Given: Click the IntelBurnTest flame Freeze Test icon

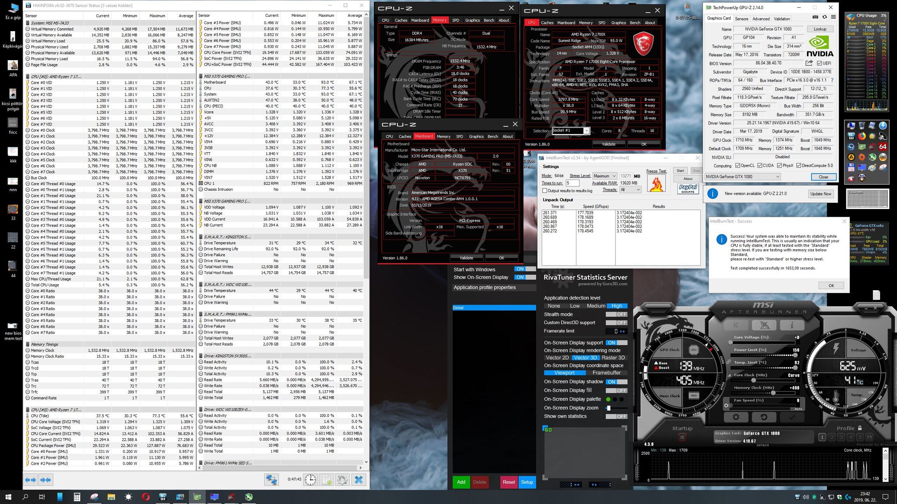Looking at the screenshot, I should [656, 184].
